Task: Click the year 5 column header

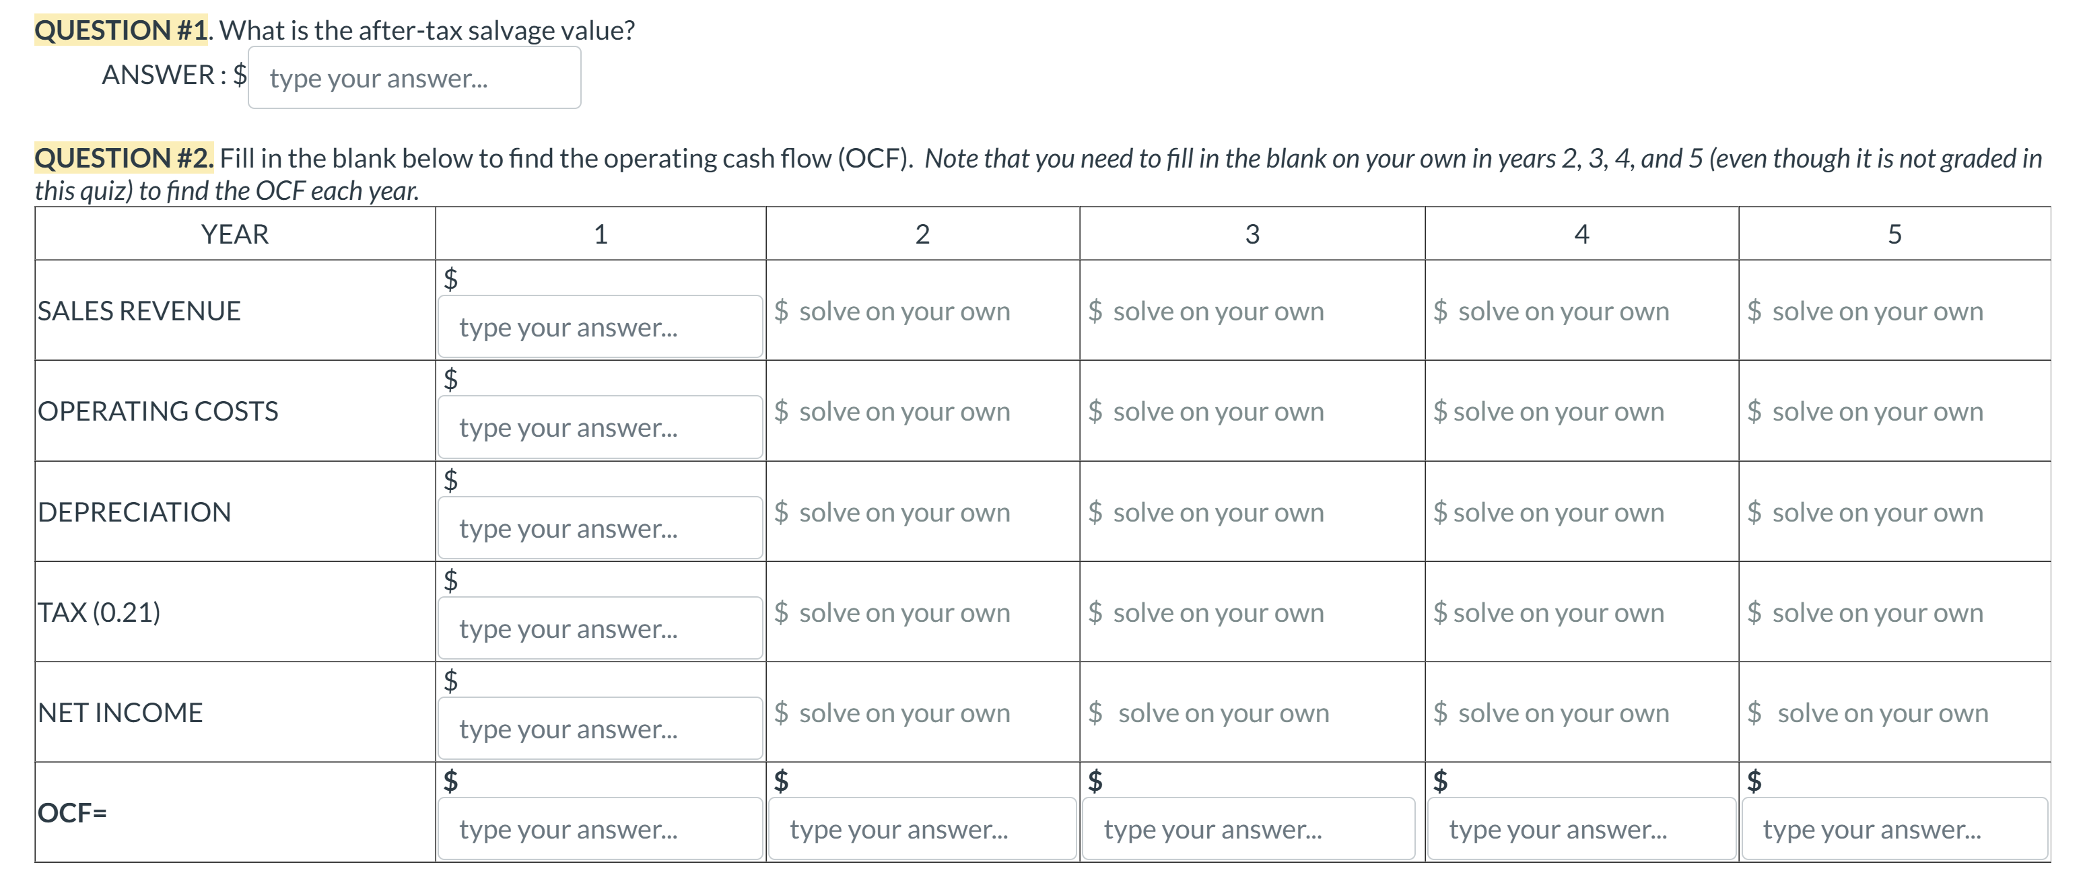Action: pyautogui.click(x=1894, y=234)
